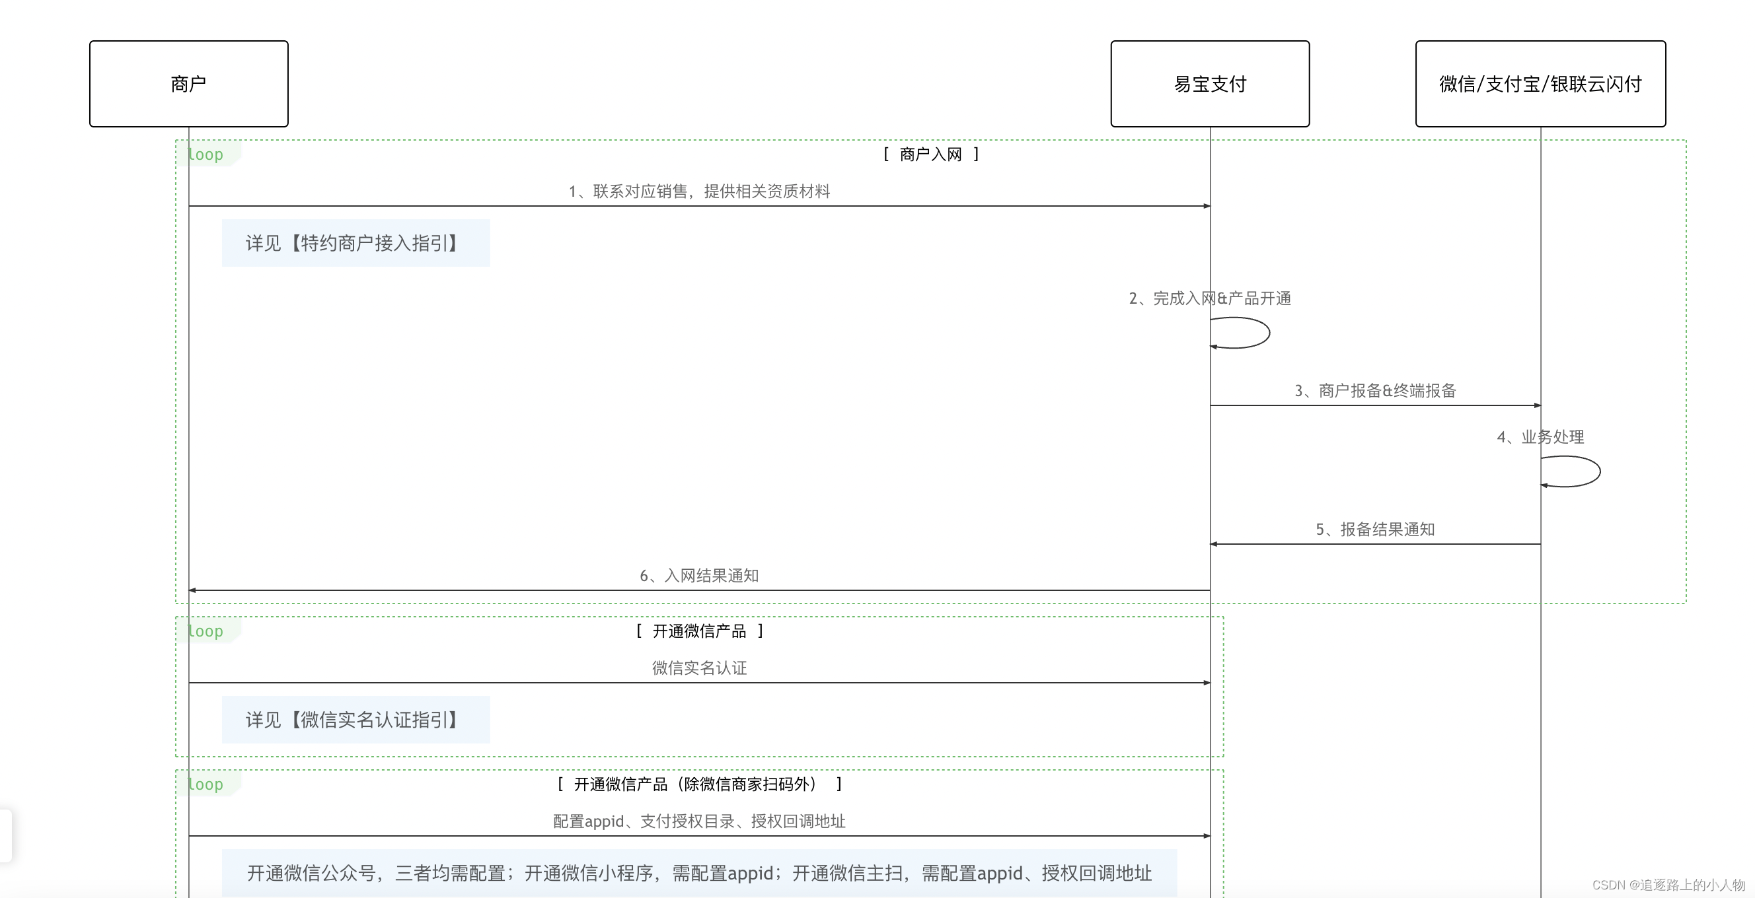Click the 微信实名认证 message label
This screenshot has height=898, width=1755.
(699, 668)
